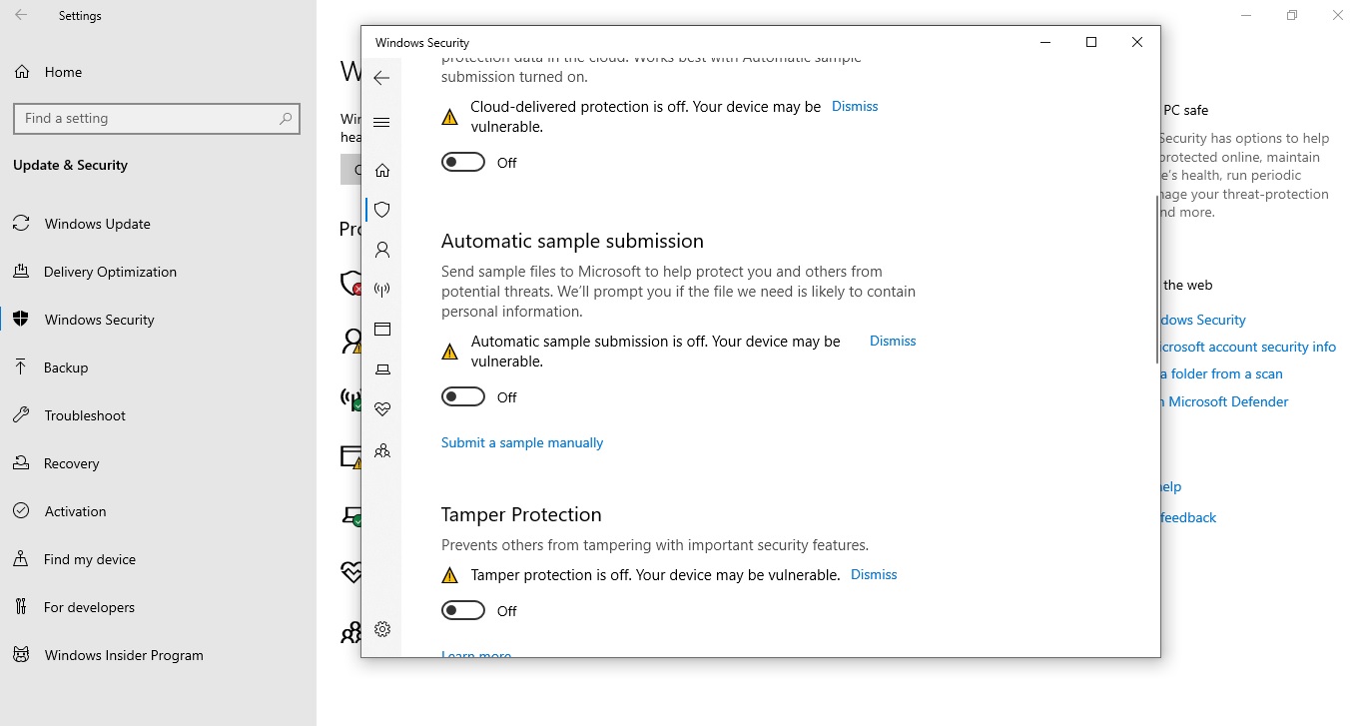Maximize the Windows Security window

(1091, 42)
